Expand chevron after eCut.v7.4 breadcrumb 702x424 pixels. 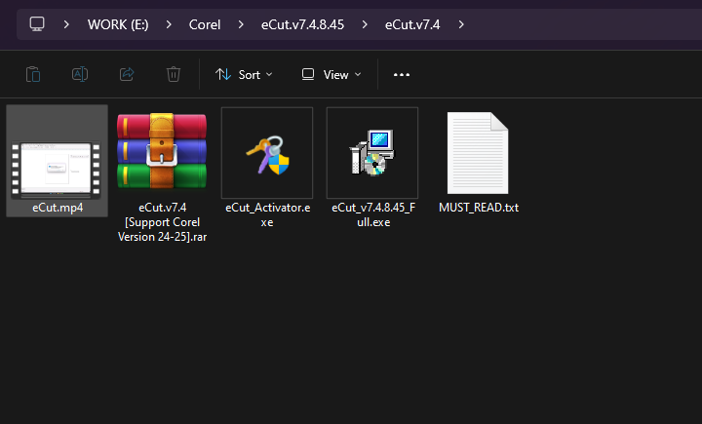461,24
